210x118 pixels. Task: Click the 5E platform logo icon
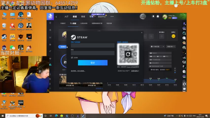pos(50,17)
